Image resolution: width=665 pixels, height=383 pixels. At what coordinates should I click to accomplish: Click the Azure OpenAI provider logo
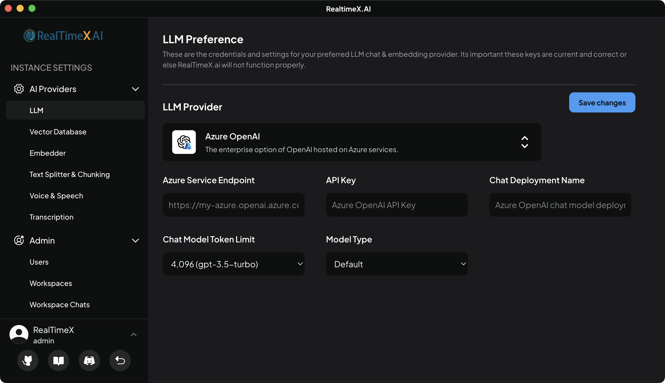[x=184, y=142]
